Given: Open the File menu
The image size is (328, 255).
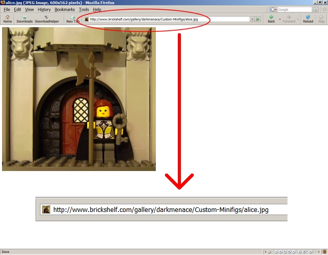Looking at the screenshot, I should click(x=7, y=10).
